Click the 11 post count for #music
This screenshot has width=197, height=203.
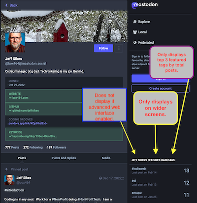point(186,195)
